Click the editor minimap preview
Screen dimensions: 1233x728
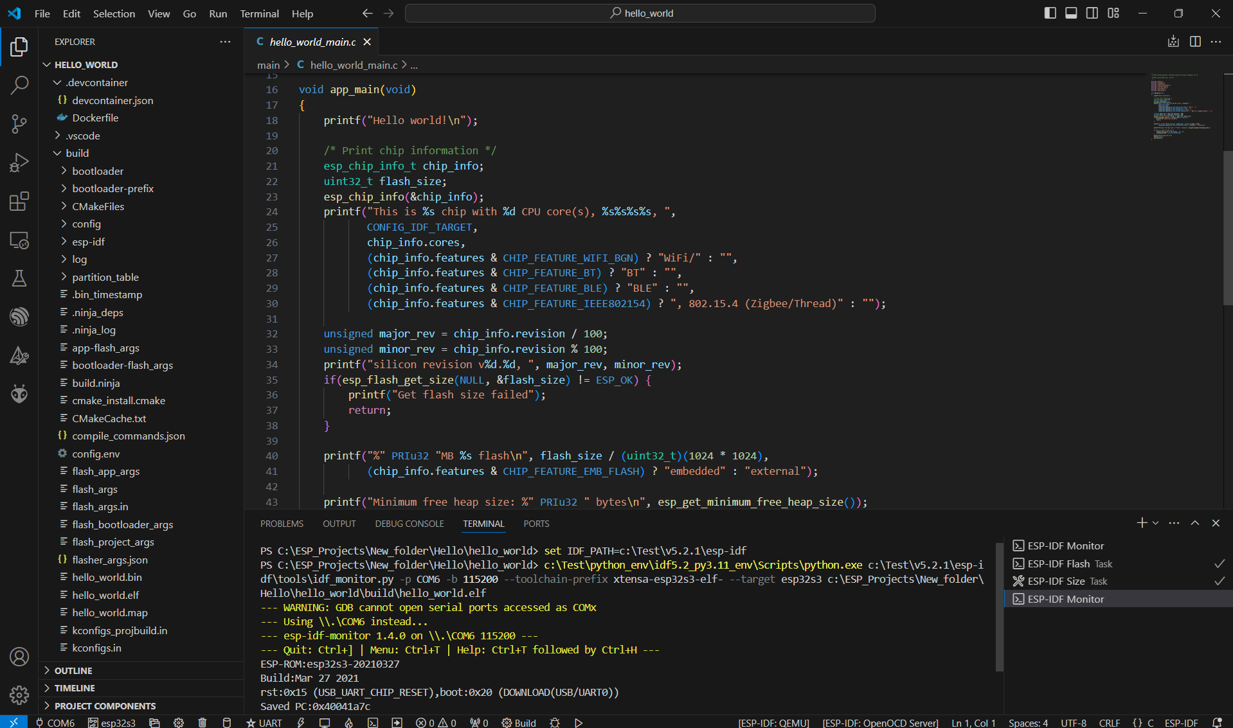coord(1183,107)
